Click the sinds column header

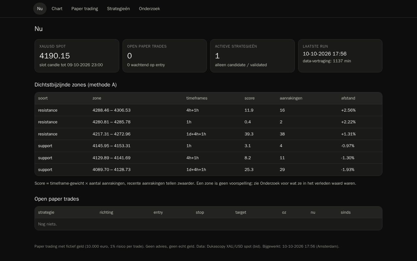346,212
